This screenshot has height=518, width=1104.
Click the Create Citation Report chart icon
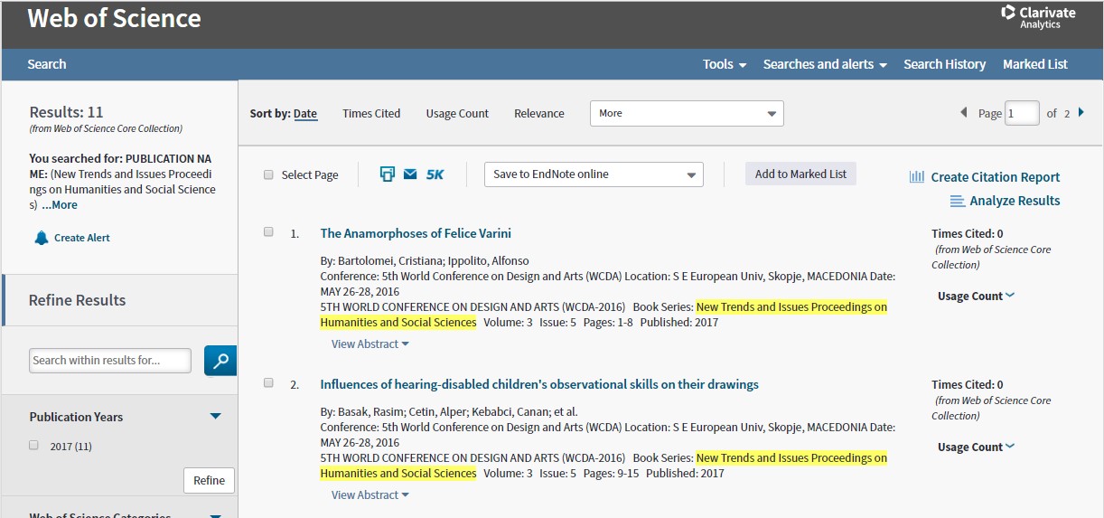[x=917, y=177]
